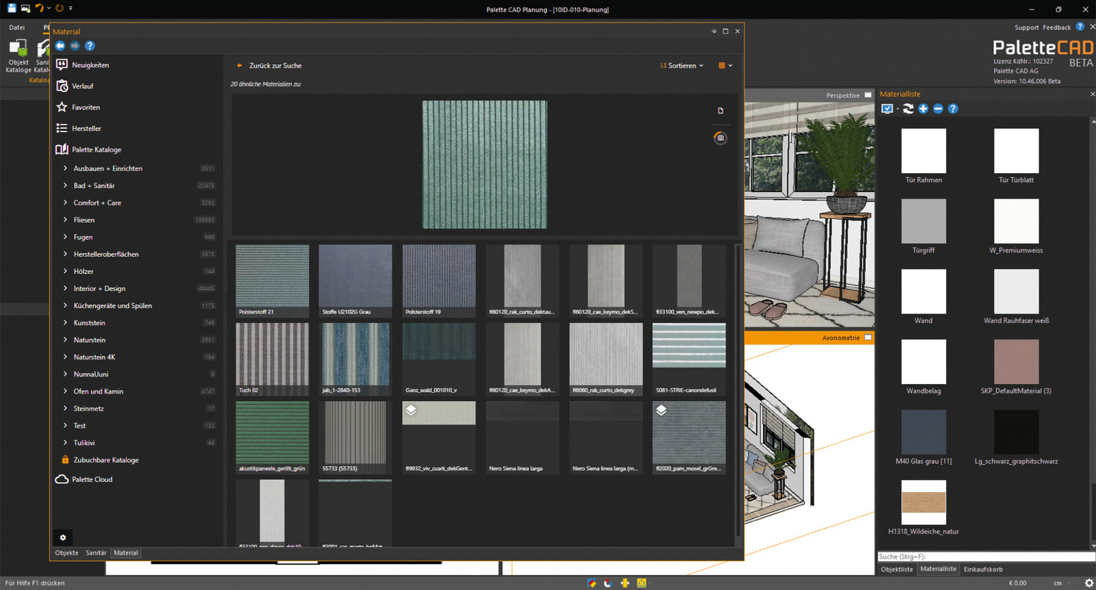Switch to the Objekte tab

pyautogui.click(x=66, y=553)
